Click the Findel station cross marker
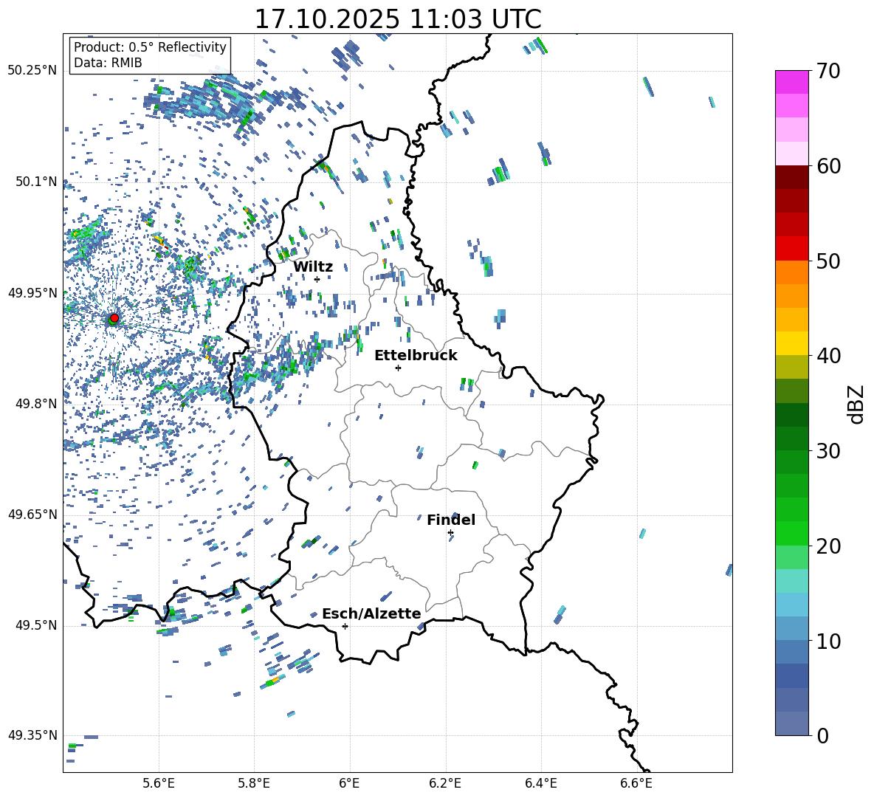 [450, 532]
